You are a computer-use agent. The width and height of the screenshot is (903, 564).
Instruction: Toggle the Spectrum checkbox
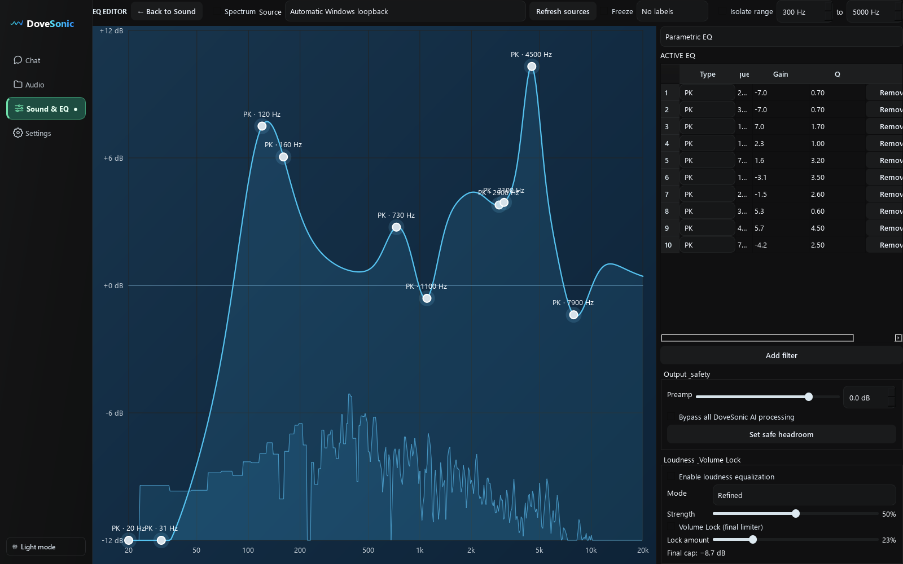(216, 12)
